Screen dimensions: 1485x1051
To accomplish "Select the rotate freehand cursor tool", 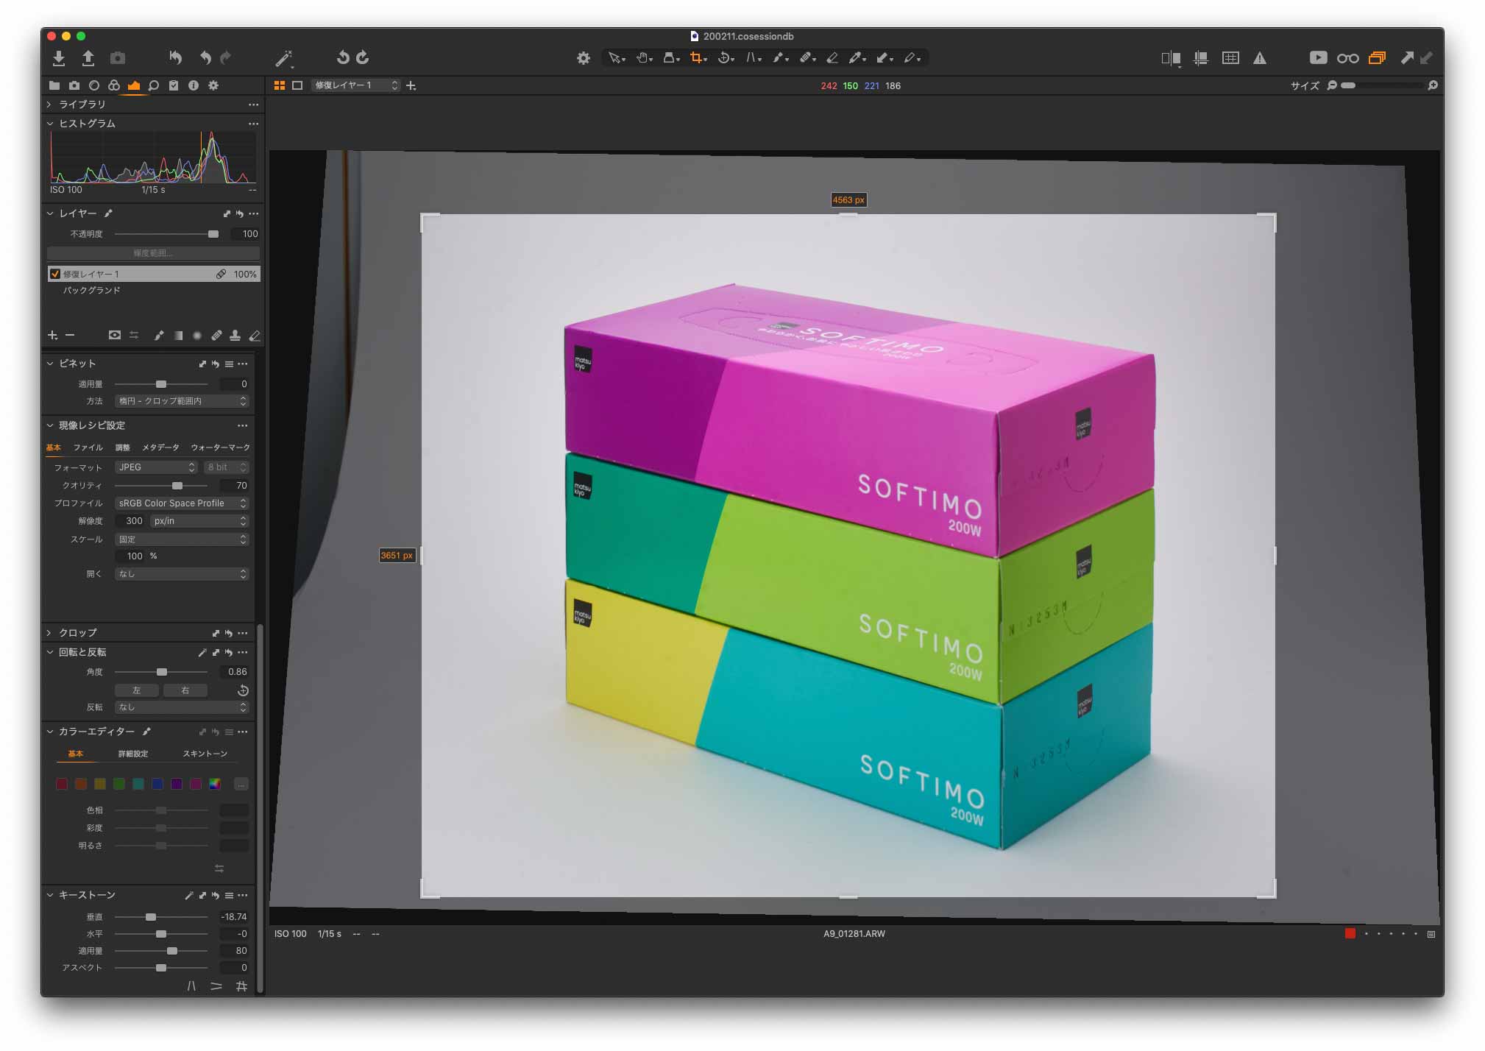I will 726,58.
